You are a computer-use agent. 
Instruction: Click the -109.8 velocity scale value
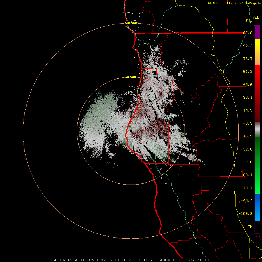tap(245, 214)
